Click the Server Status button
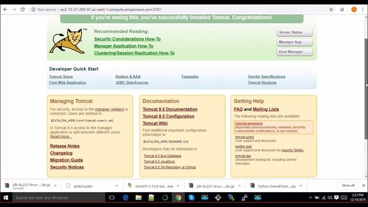Image resolution: width=368 pixels, height=207 pixels. tap(294, 32)
